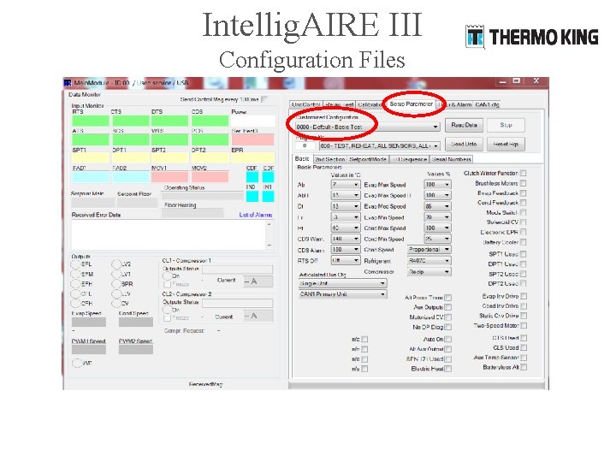Check Freeze under CL2 Compressor 2

click(168, 317)
